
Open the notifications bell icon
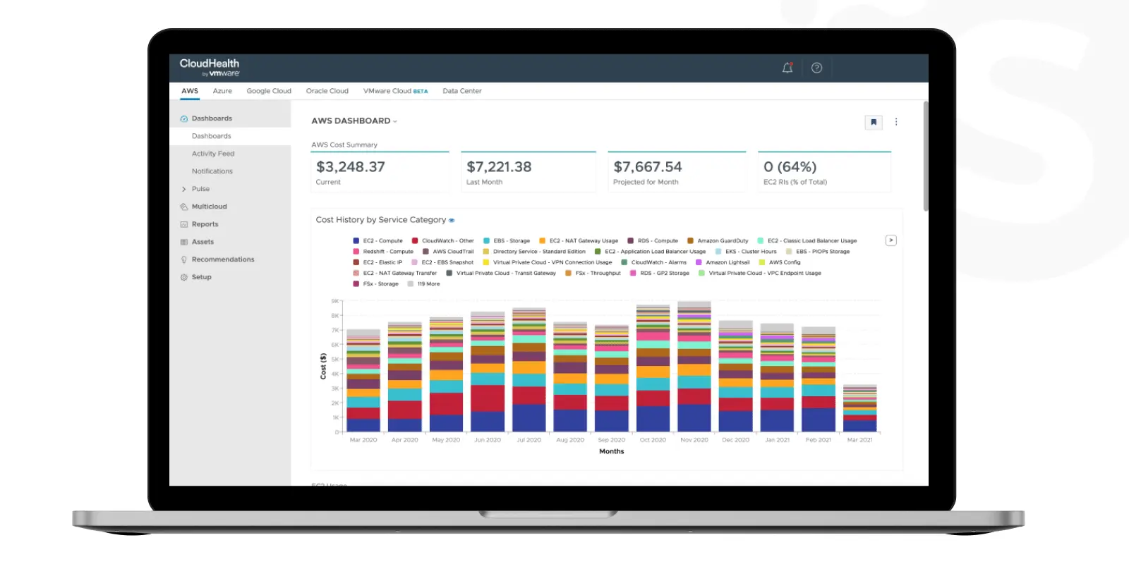(x=787, y=68)
